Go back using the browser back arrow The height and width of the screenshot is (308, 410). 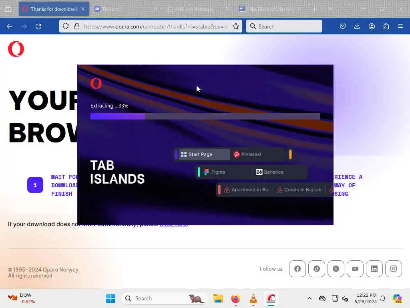[x=10, y=26]
